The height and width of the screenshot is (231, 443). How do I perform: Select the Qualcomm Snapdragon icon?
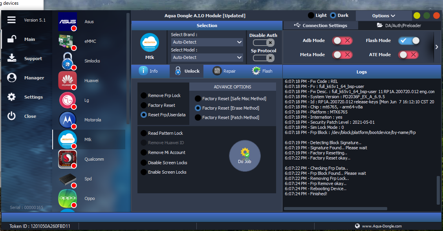click(68, 159)
